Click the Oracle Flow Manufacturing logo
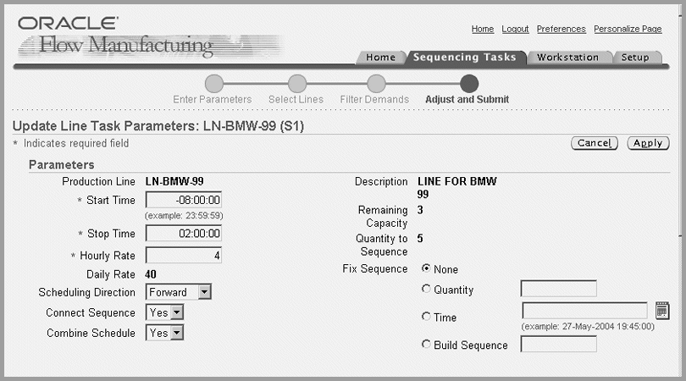 coord(149,37)
